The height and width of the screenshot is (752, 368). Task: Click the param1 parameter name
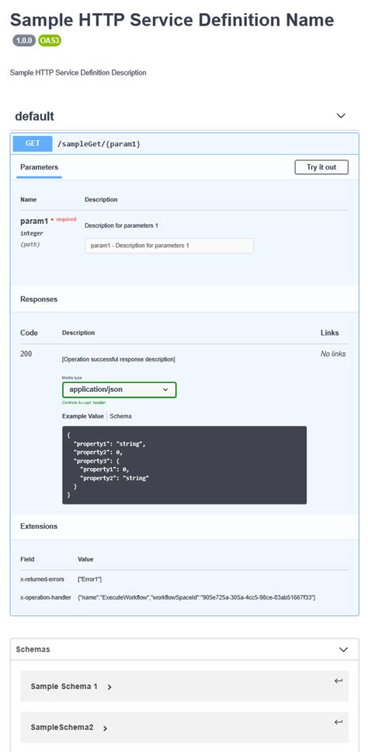coord(34,221)
